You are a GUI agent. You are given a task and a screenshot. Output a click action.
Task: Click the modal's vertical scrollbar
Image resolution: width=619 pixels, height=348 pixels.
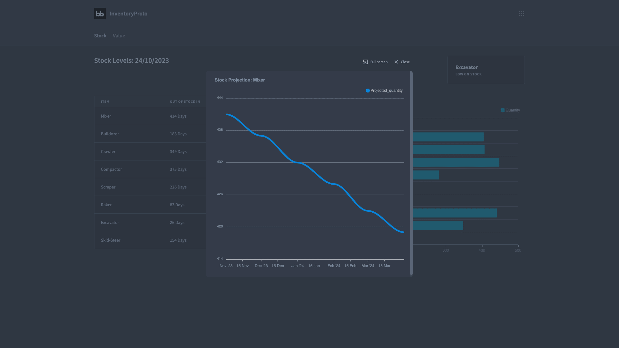point(411,173)
